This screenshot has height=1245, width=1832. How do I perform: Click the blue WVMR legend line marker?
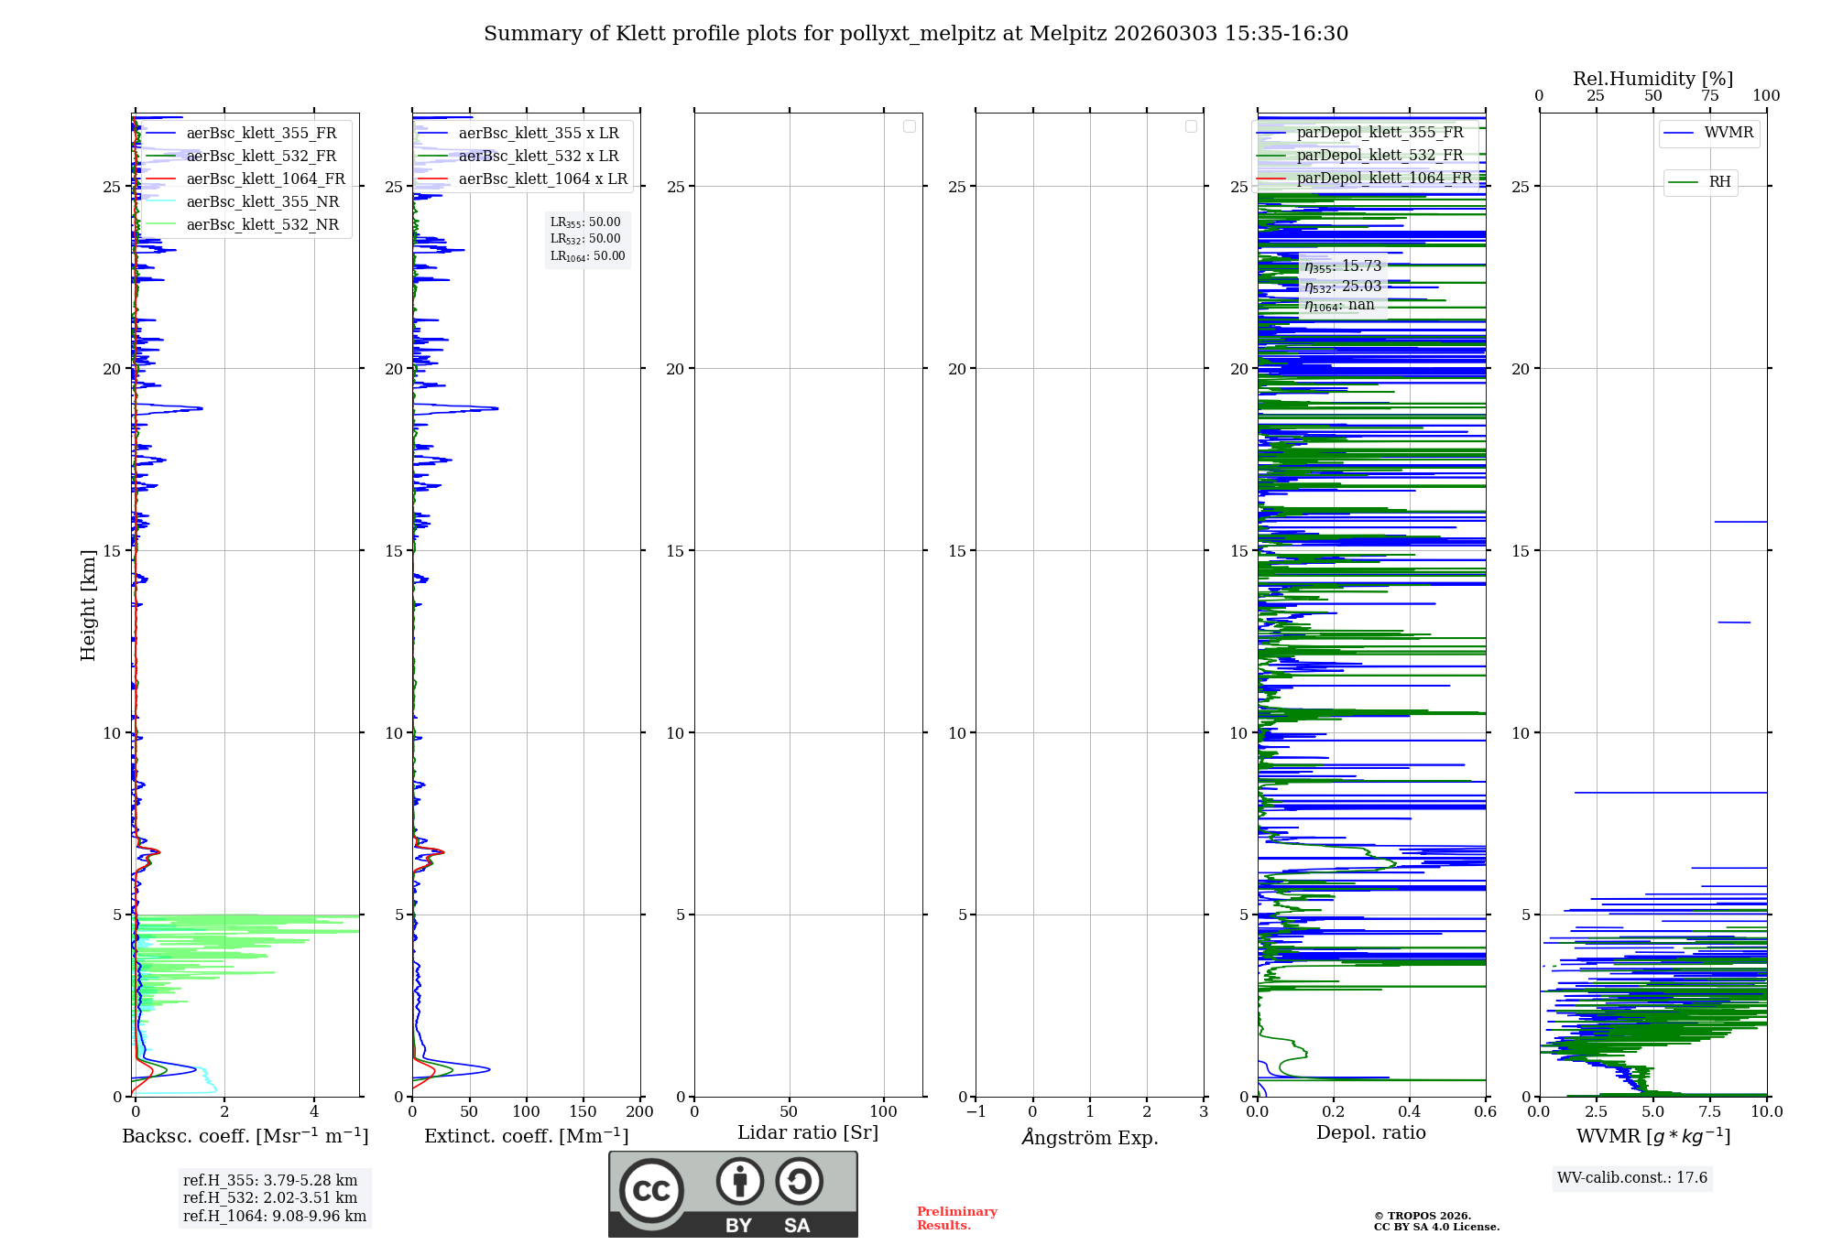pos(1678,134)
